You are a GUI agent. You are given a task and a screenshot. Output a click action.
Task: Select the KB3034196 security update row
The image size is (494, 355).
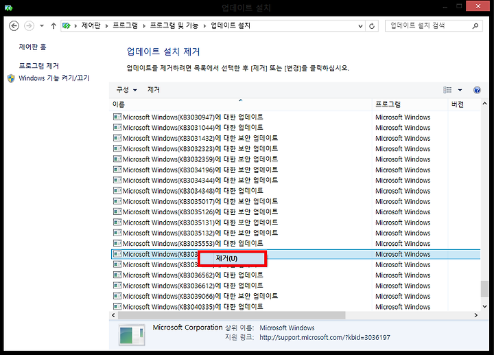296,170
